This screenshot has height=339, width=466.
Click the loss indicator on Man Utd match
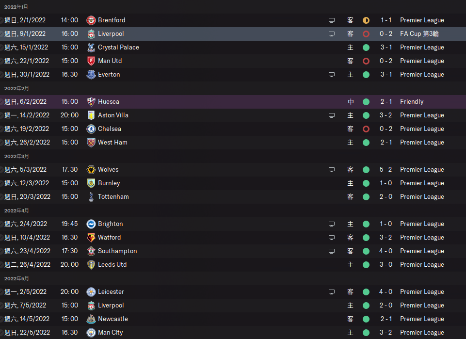[x=366, y=61]
